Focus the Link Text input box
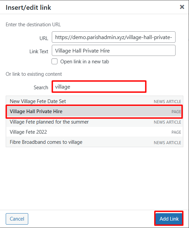Screen dimensions: 189x228 114,51
